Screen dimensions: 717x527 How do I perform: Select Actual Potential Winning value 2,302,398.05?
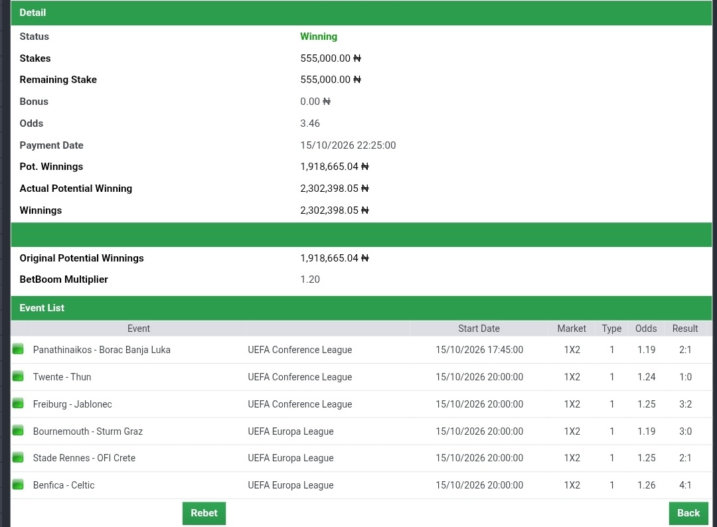334,188
